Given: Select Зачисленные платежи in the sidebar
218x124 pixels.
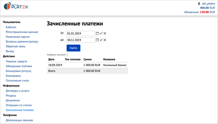Looking at the screenshot, I should 20,110.
